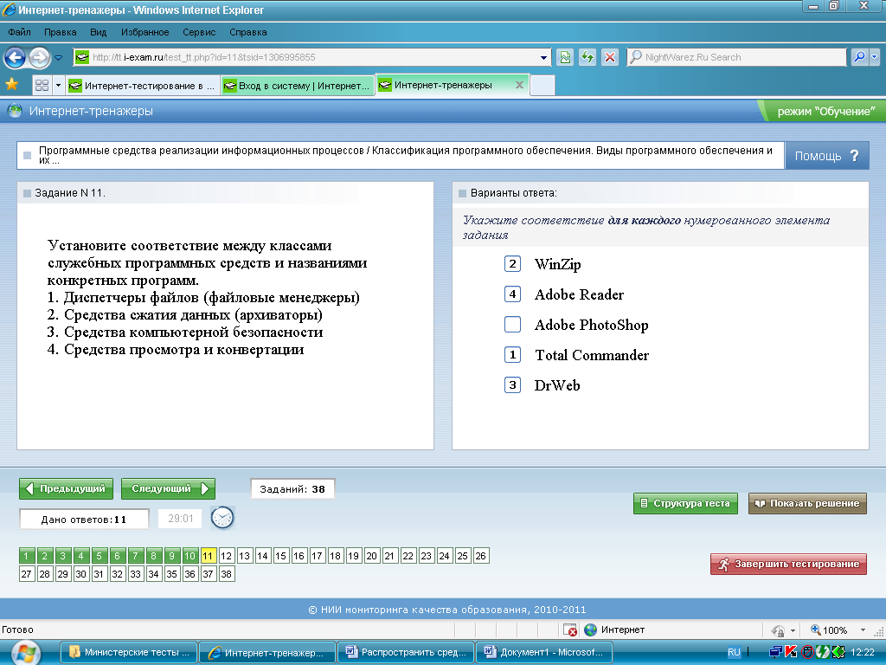The height and width of the screenshot is (665, 886).
Task: Open a new blank tab
Action: [x=543, y=86]
